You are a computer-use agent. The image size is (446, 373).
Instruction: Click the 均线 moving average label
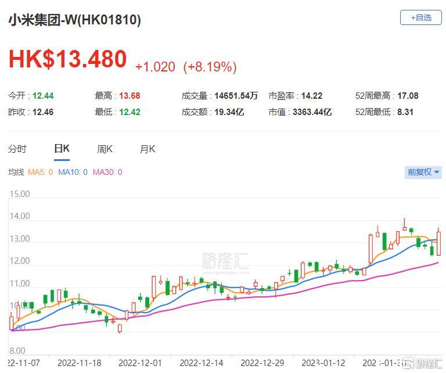[16, 172]
